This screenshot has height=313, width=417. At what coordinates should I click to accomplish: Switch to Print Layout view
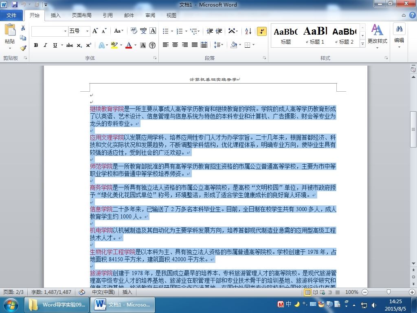[308, 292]
